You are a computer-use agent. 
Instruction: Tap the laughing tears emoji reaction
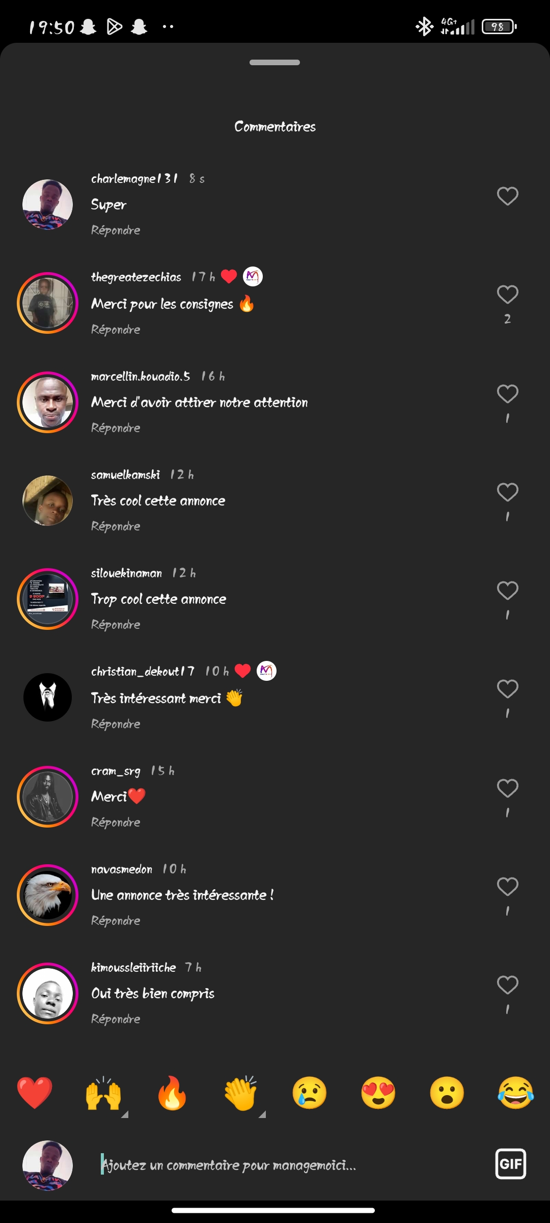pyautogui.click(x=515, y=1093)
